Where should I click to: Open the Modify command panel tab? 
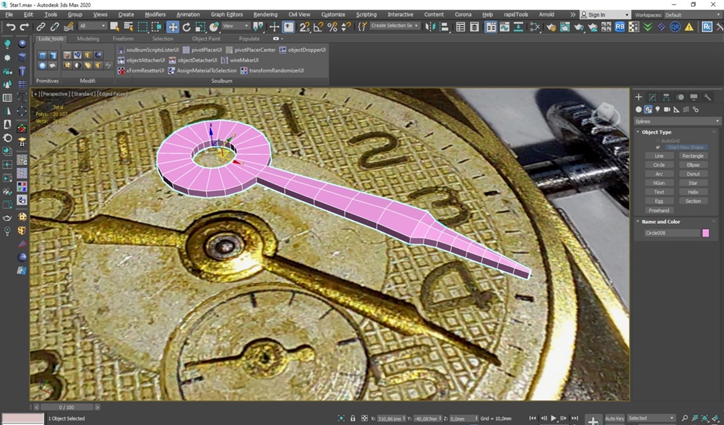[652, 97]
